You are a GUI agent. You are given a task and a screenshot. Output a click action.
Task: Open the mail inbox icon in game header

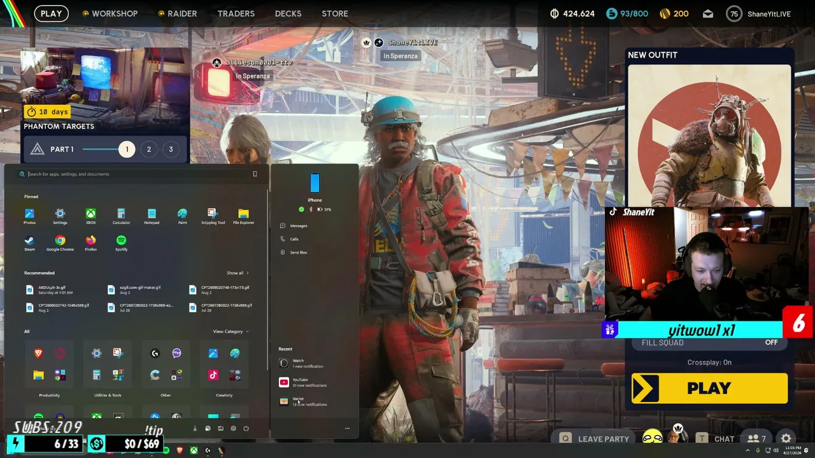(x=708, y=13)
